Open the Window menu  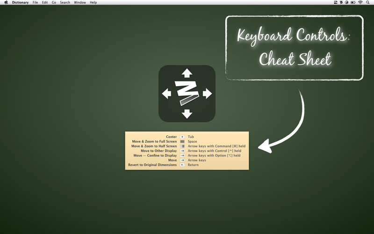coord(80,2)
